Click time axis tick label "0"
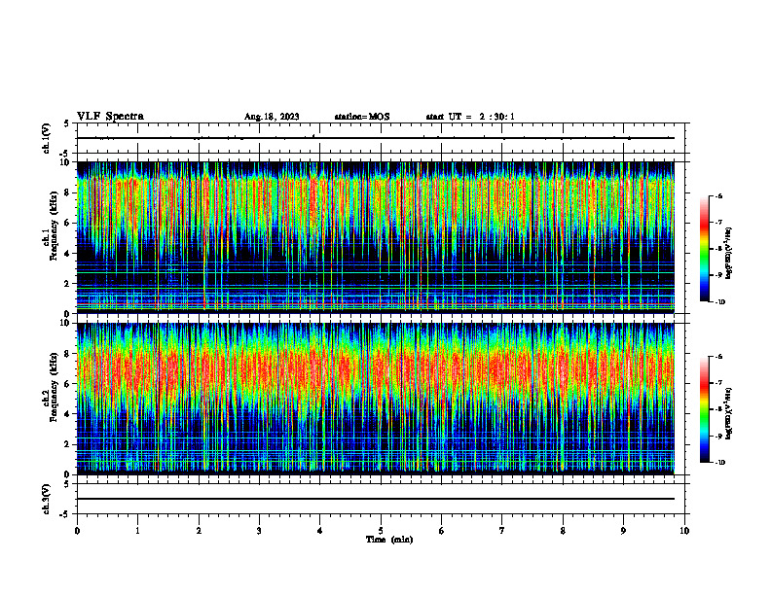The image size is (771, 595). tap(77, 531)
